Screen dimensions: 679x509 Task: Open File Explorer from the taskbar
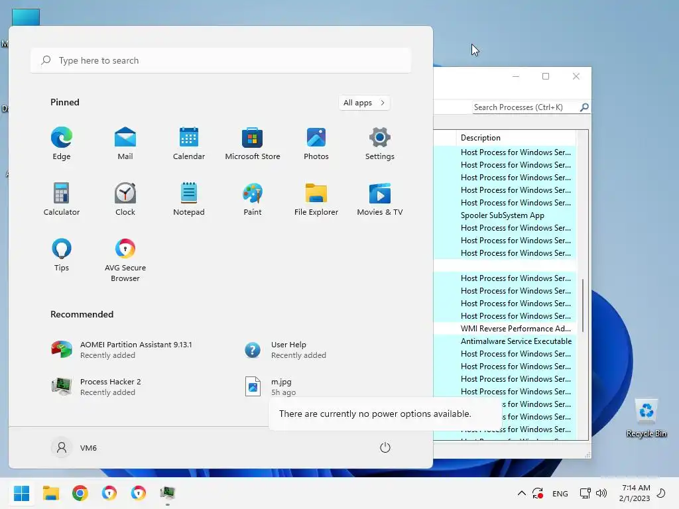[x=50, y=493]
